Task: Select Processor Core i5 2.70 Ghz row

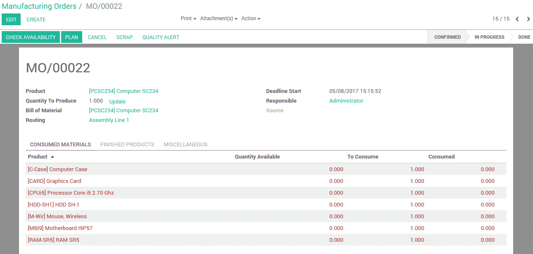Action: [266, 193]
